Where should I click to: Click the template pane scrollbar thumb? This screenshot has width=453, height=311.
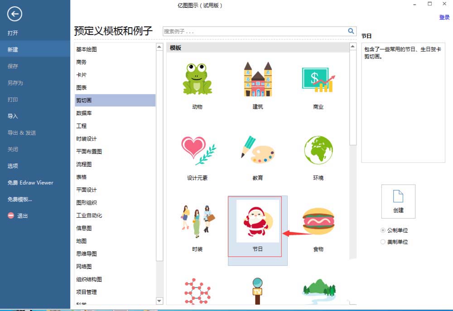click(x=353, y=98)
